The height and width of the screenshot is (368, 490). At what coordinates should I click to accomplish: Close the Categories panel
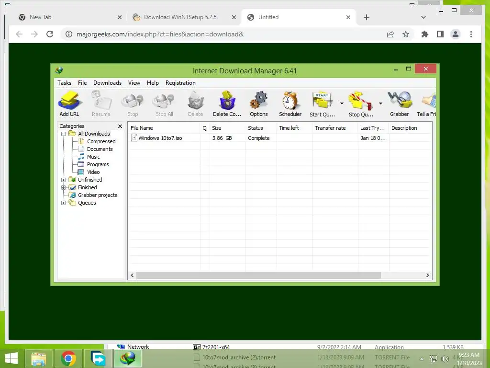coord(120,126)
